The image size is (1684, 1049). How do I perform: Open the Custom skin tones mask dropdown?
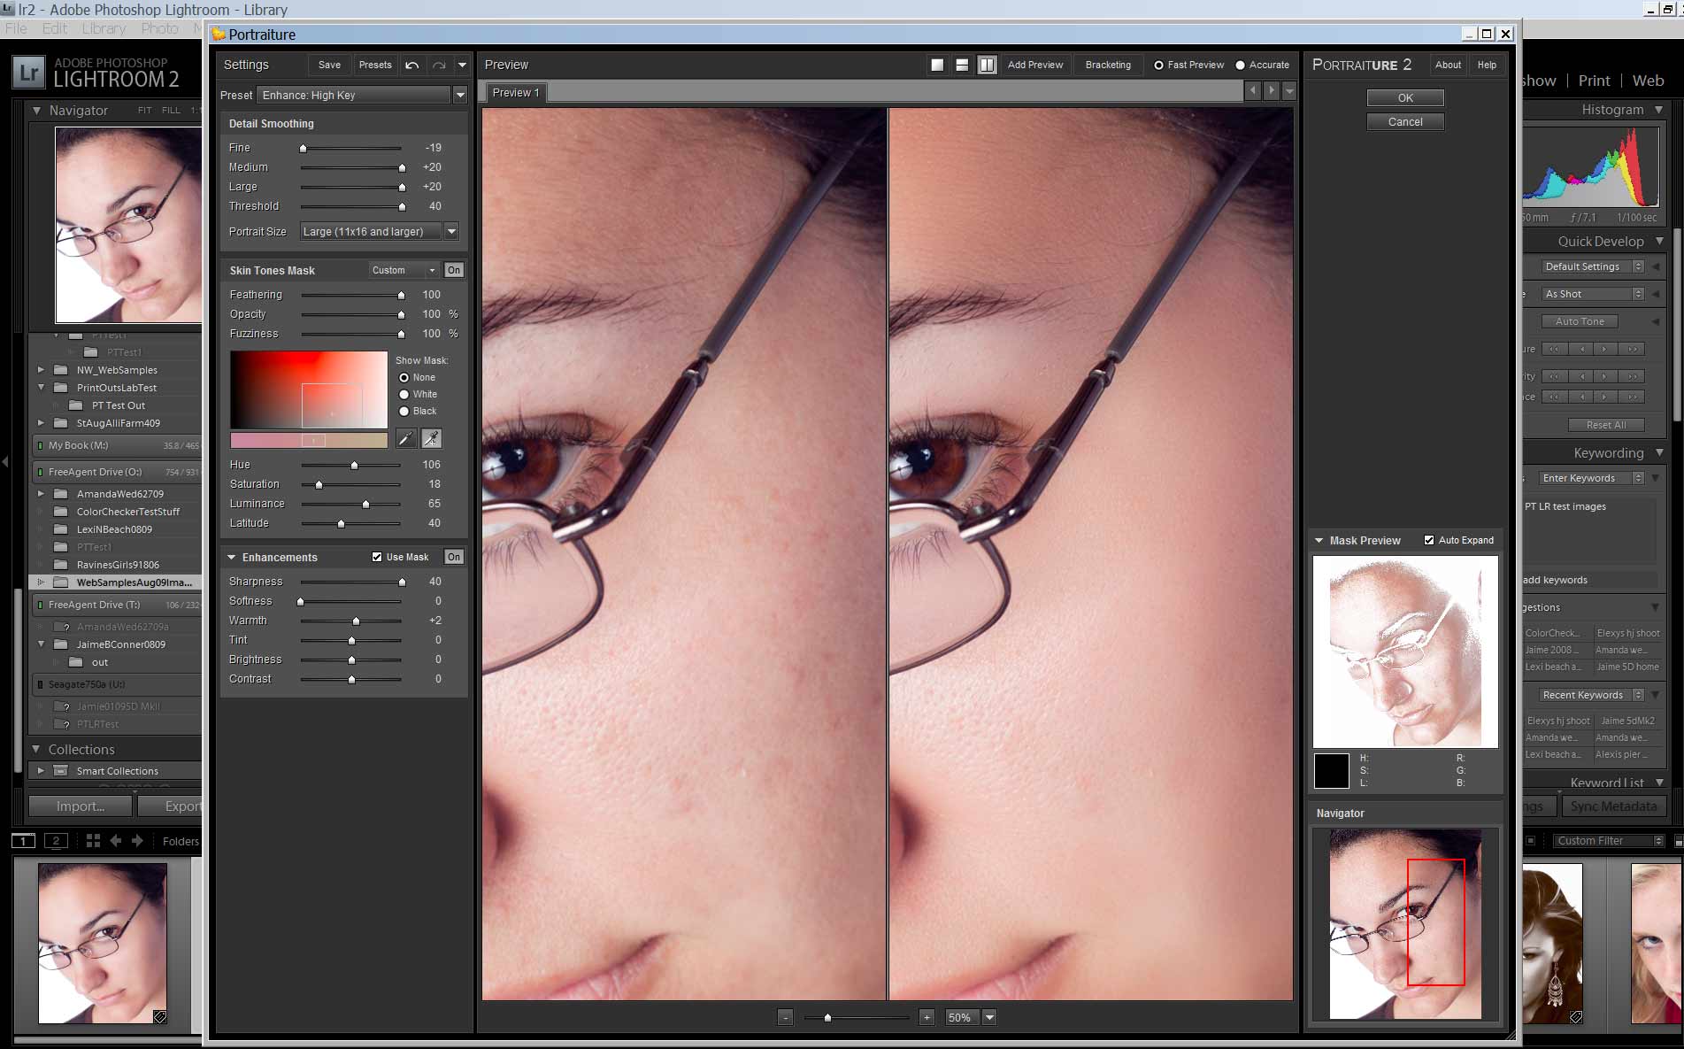[x=433, y=270]
